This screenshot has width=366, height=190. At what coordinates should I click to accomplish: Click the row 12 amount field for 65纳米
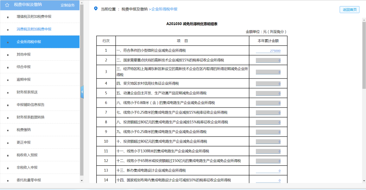268,161
